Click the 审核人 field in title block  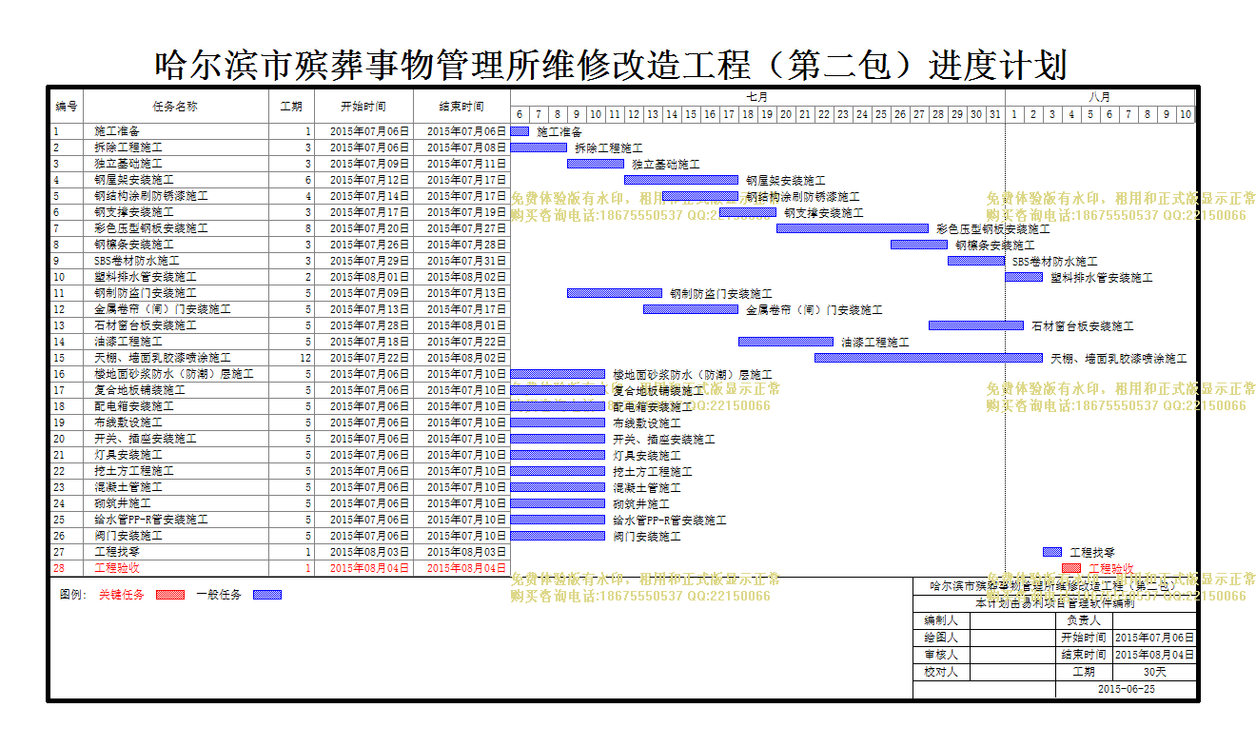coord(1012,655)
